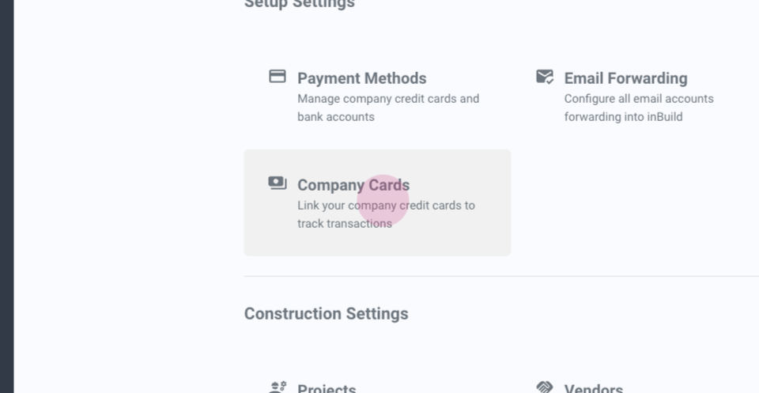This screenshot has width=759, height=393.
Task: Click "Configure all email accounts" description line
Action: click(639, 99)
